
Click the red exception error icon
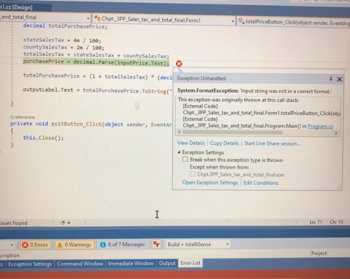pyautogui.click(x=179, y=64)
